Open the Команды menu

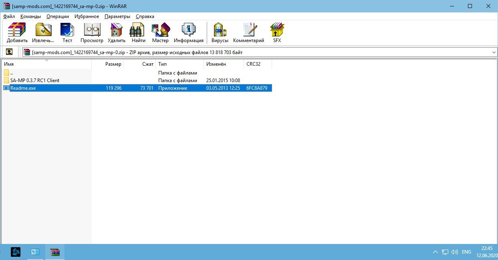point(30,16)
